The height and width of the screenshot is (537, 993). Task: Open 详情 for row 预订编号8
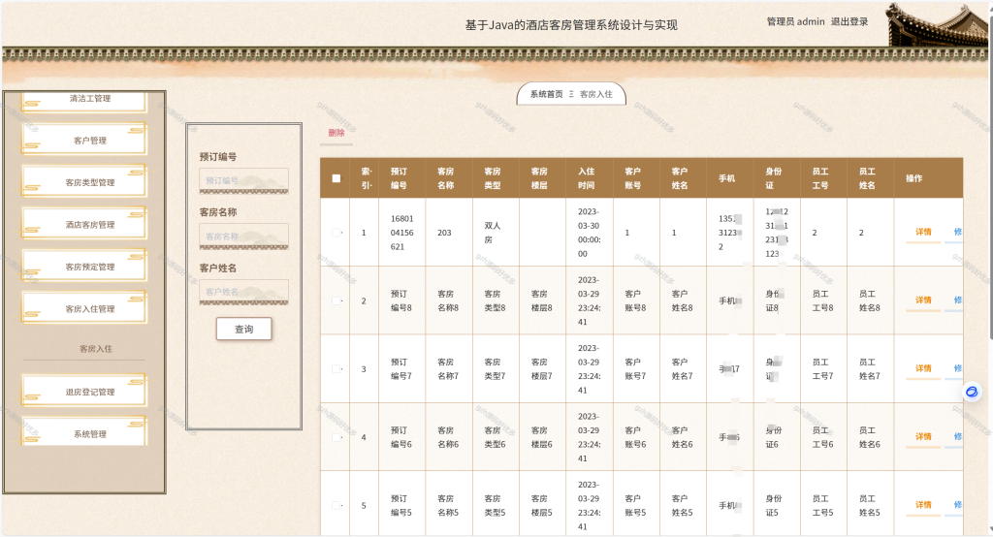923,300
